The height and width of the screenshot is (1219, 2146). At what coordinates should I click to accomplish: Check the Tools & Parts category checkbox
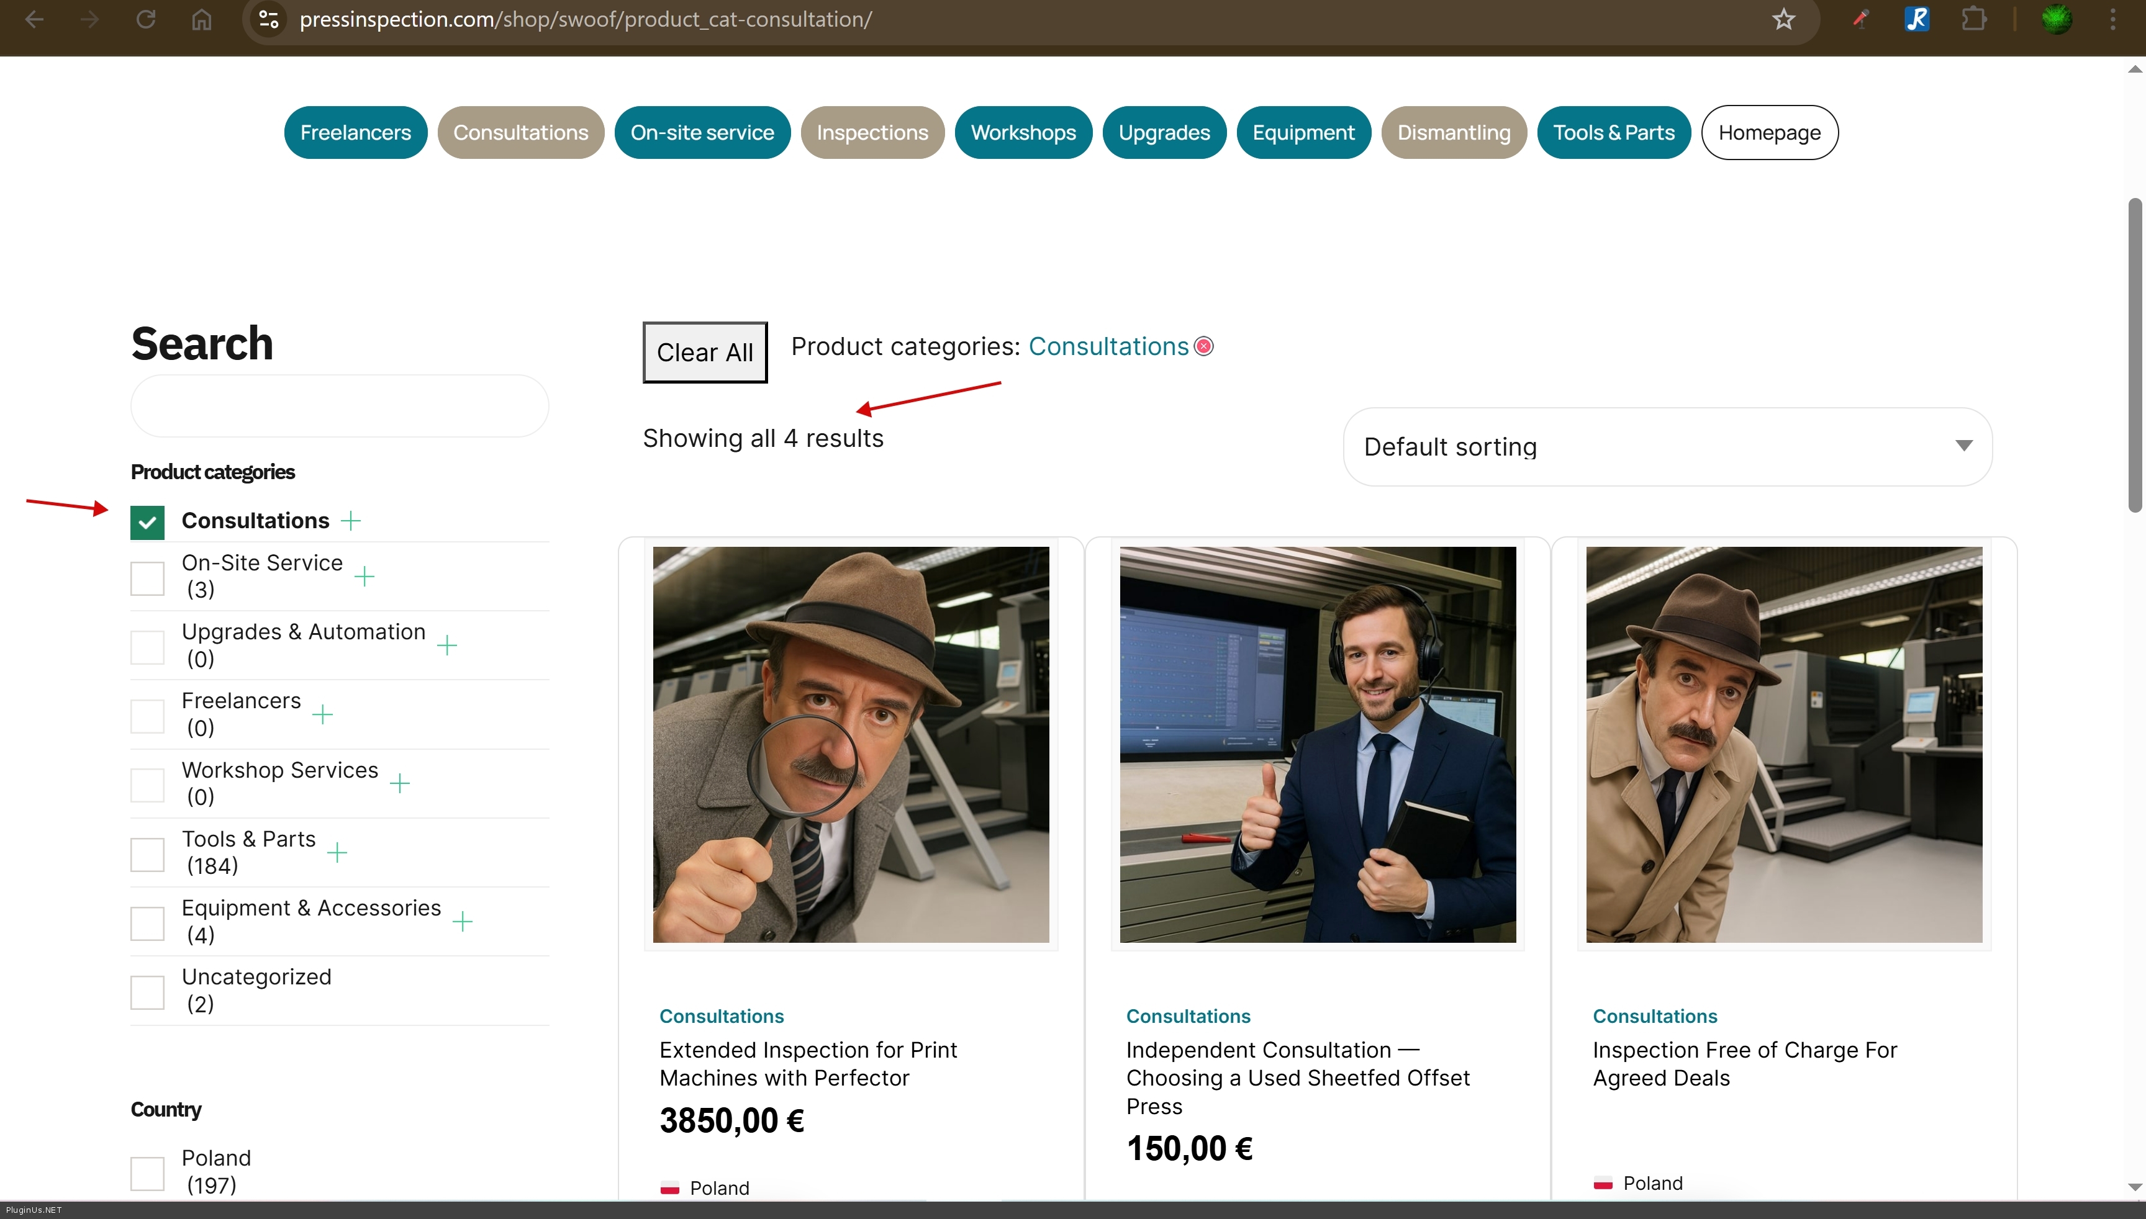[x=147, y=854]
